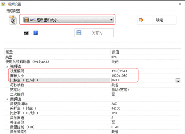The image size is (185, 134).
Task: Collapse the 音频流 section
Action: [x=7, y=99]
